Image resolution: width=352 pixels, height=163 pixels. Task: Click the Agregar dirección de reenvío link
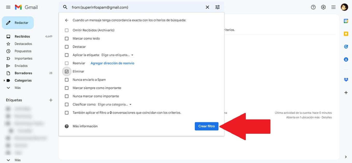pyautogui.click(x=112, y=63)
